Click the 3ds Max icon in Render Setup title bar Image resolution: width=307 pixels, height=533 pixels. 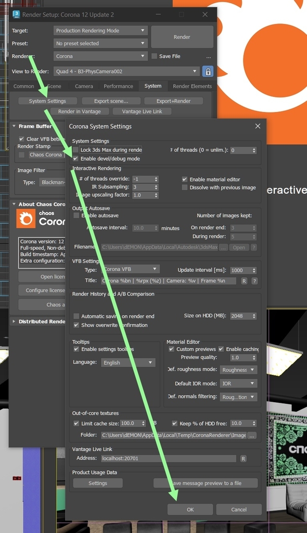click(16, 14)
